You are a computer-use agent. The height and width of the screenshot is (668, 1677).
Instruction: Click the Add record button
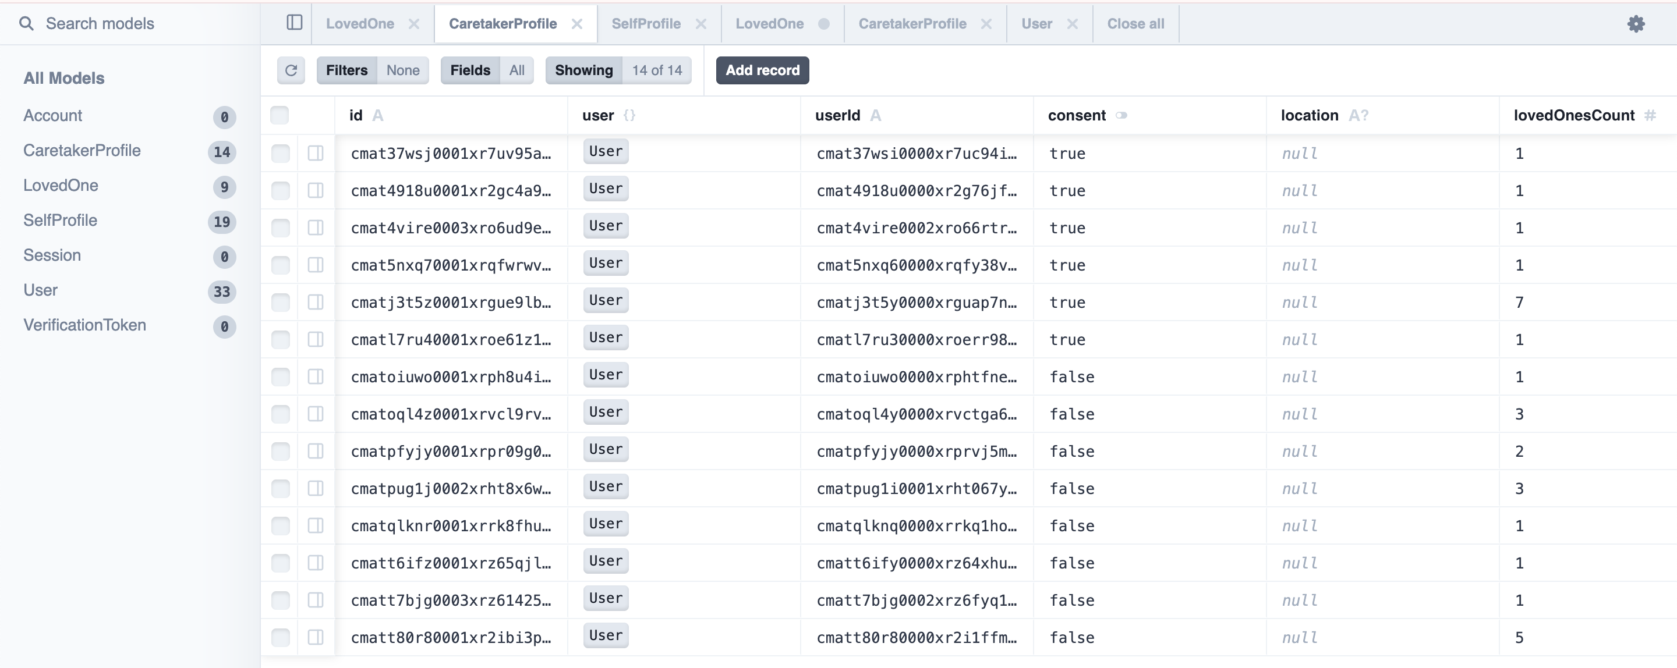point(762,70)
